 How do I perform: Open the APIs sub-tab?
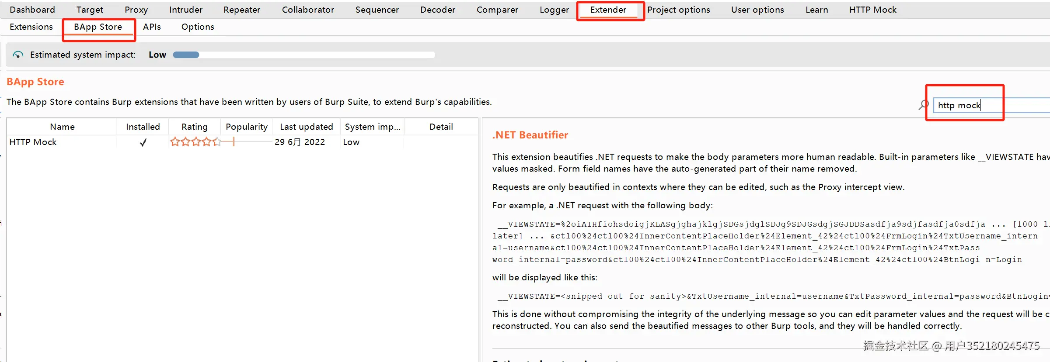tap(152, 27)
